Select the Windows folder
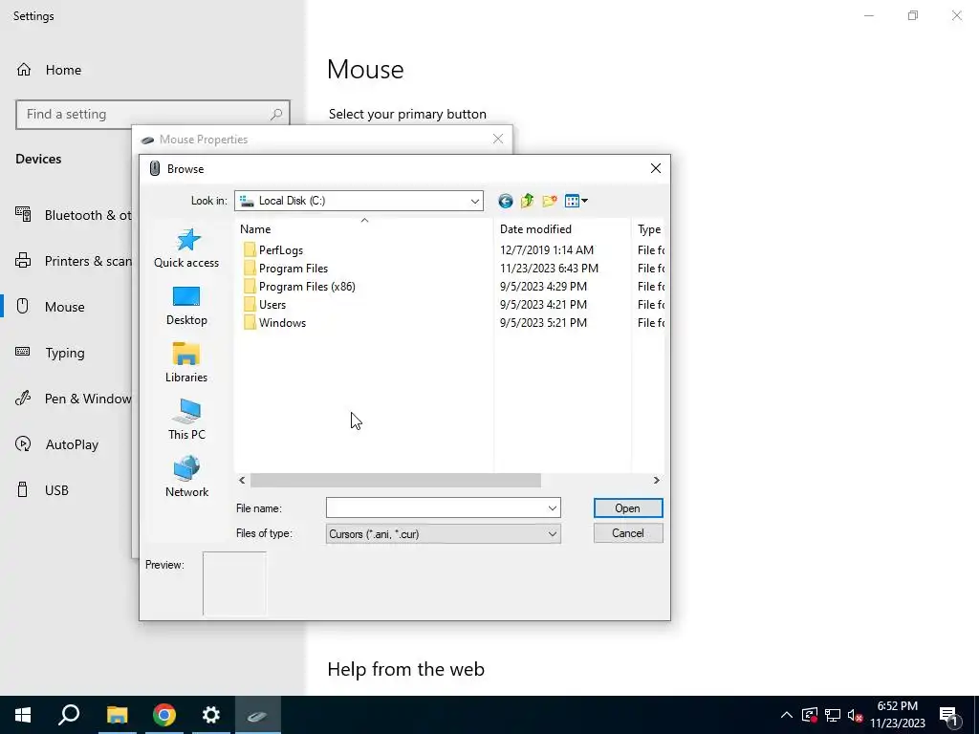Image resolution: width=979 pixels, height=734 pixels. click(x=274, y=323)
